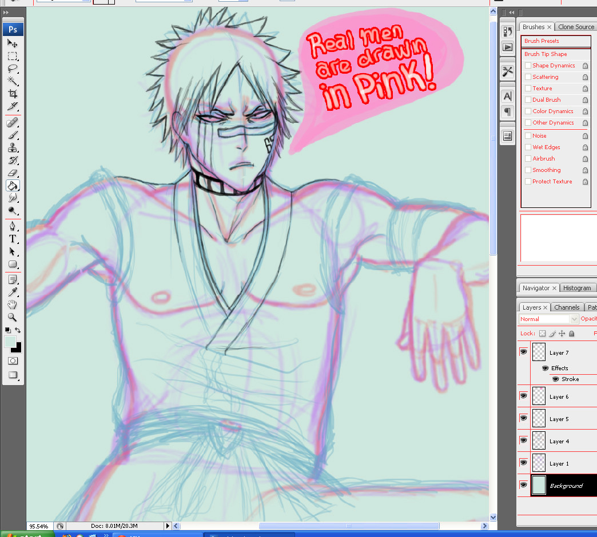This screenshot has width=597, height=537.
Task: Select the Eraser tool
Action: click(13, 173)
